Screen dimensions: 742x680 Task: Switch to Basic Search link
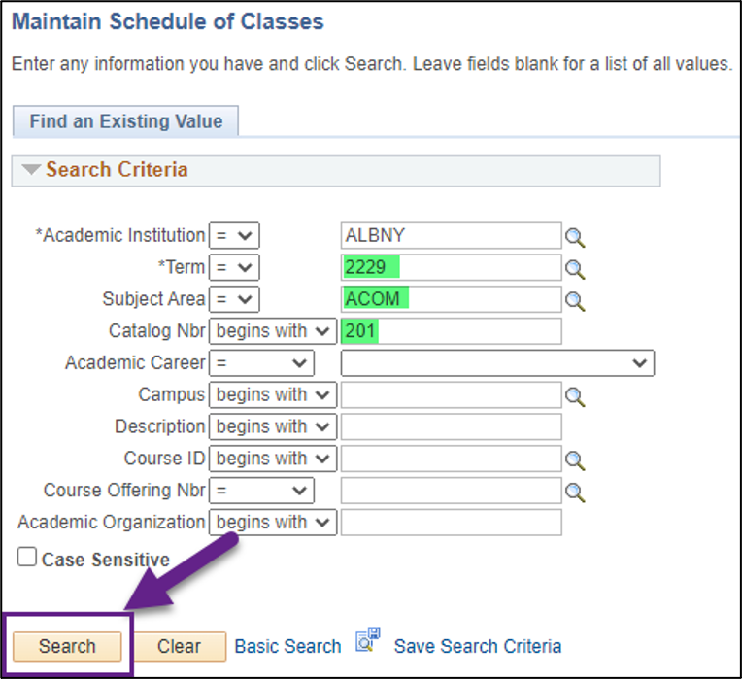(287, 646)
